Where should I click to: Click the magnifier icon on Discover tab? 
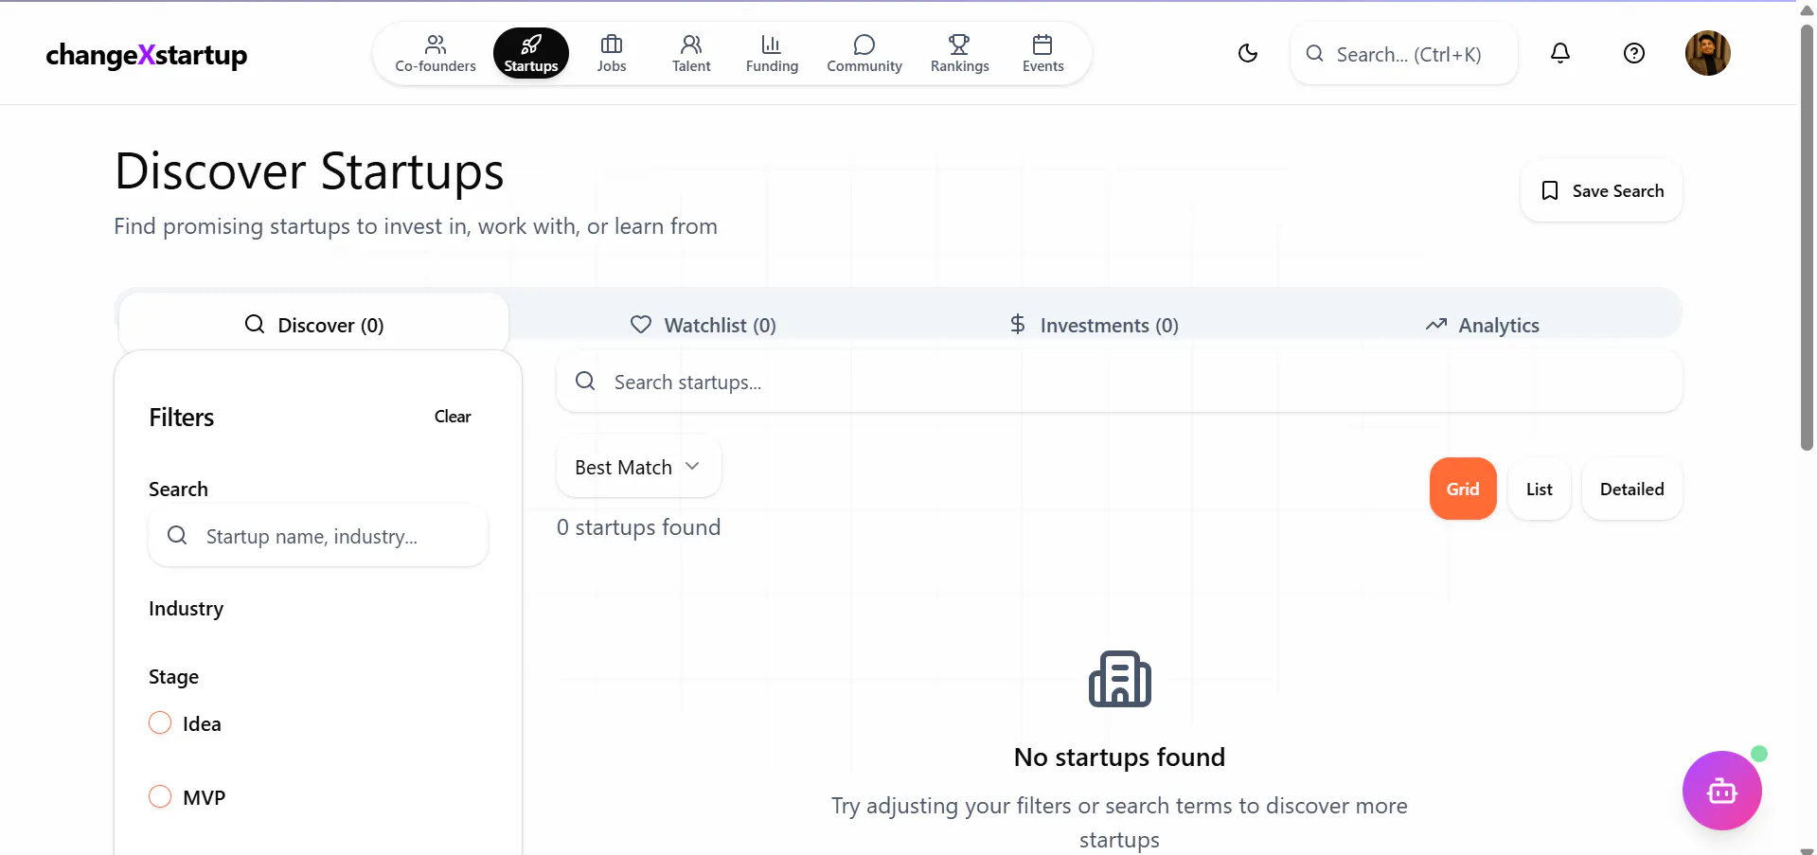[x=255, y=324]
